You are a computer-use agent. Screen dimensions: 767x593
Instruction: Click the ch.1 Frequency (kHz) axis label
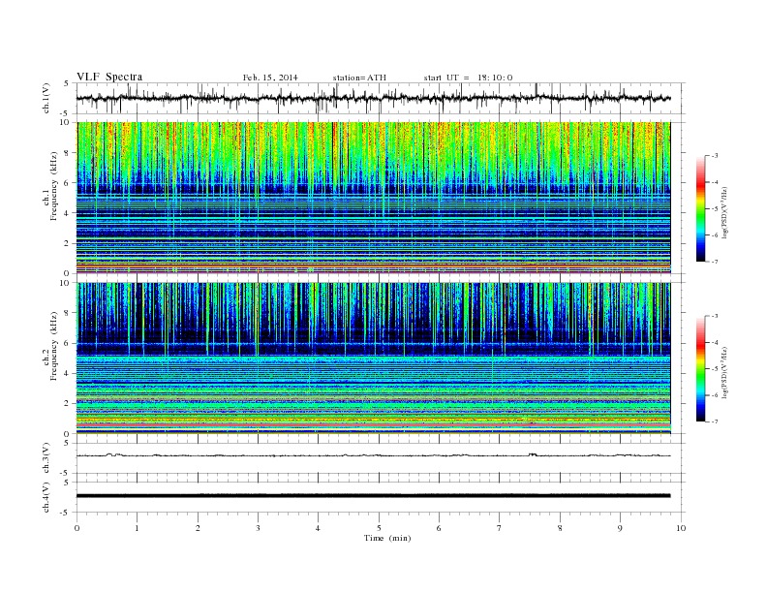(x=50, y=186)
